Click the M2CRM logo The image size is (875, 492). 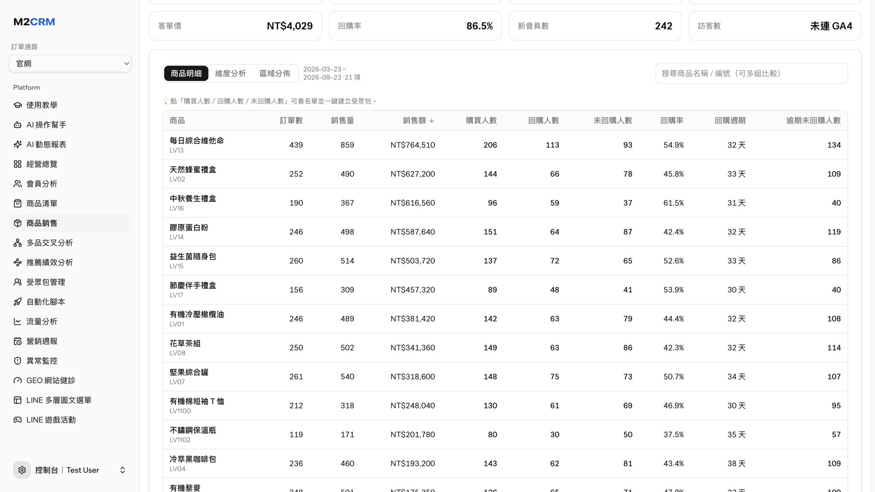click(x=34, y=22)
